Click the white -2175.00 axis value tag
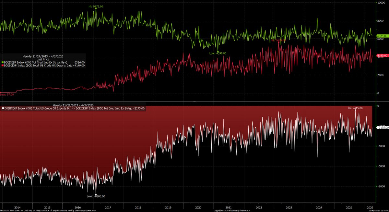 click(382, 128)
